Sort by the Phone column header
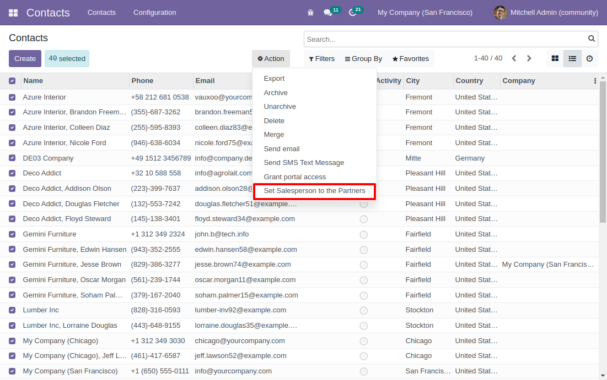This screenshot has width=607, height=380. pyautogui.click(x=161, y=81)
